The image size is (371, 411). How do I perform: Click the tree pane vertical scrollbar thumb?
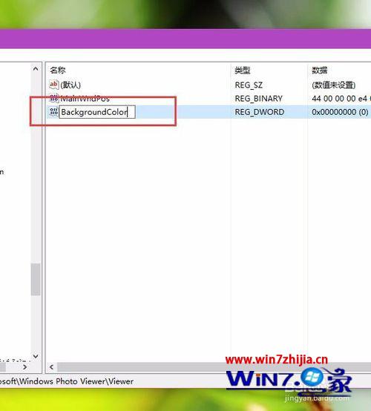click(36, 280)
